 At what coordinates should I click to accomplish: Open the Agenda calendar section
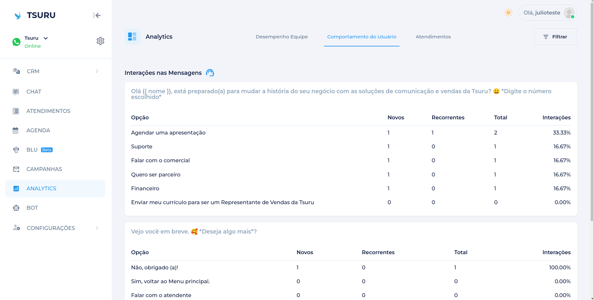click(38, 130)
